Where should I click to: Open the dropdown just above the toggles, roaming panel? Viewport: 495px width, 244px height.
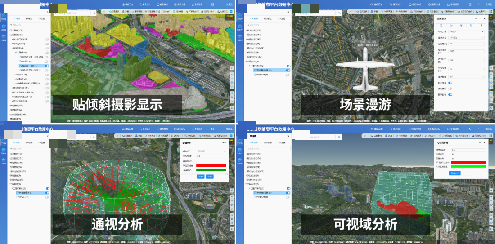tap(467, 77)
